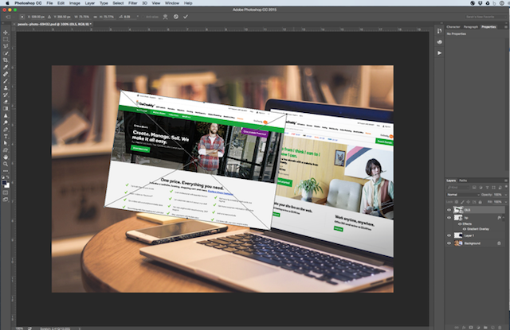Viewport: 510px width, 330px height.
Task: Select the Hand tool
Action: (6, 157)
